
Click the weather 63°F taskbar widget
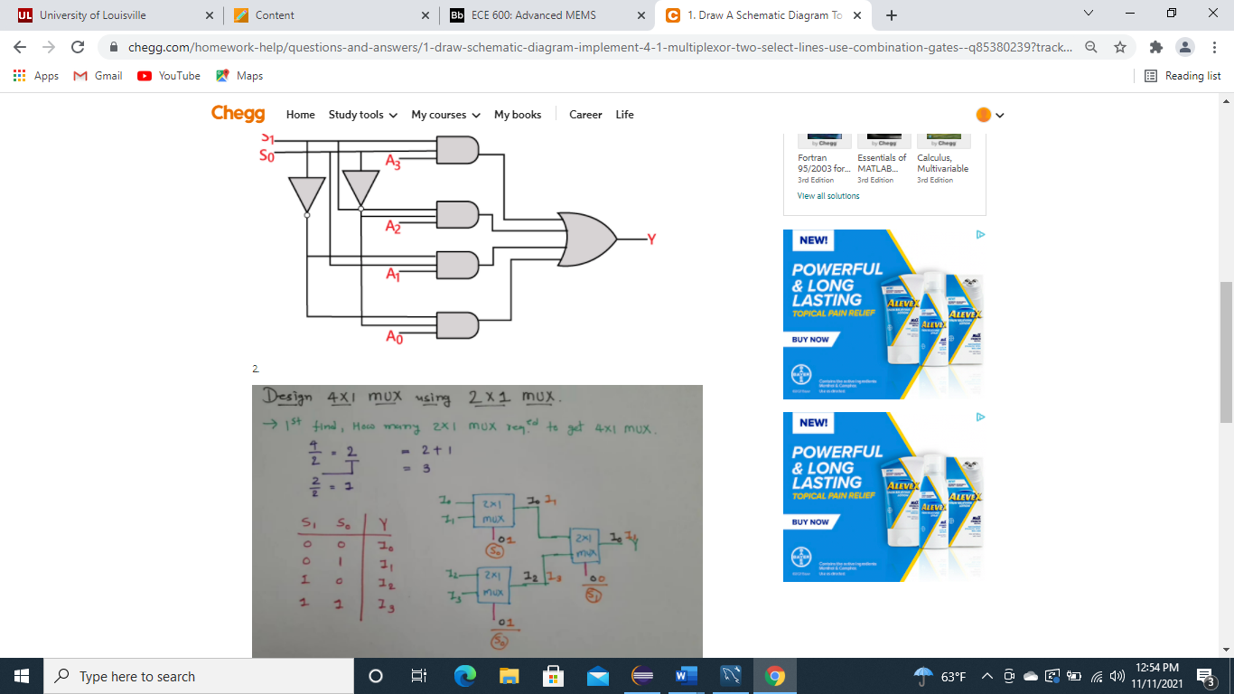[x=940, y=676]
